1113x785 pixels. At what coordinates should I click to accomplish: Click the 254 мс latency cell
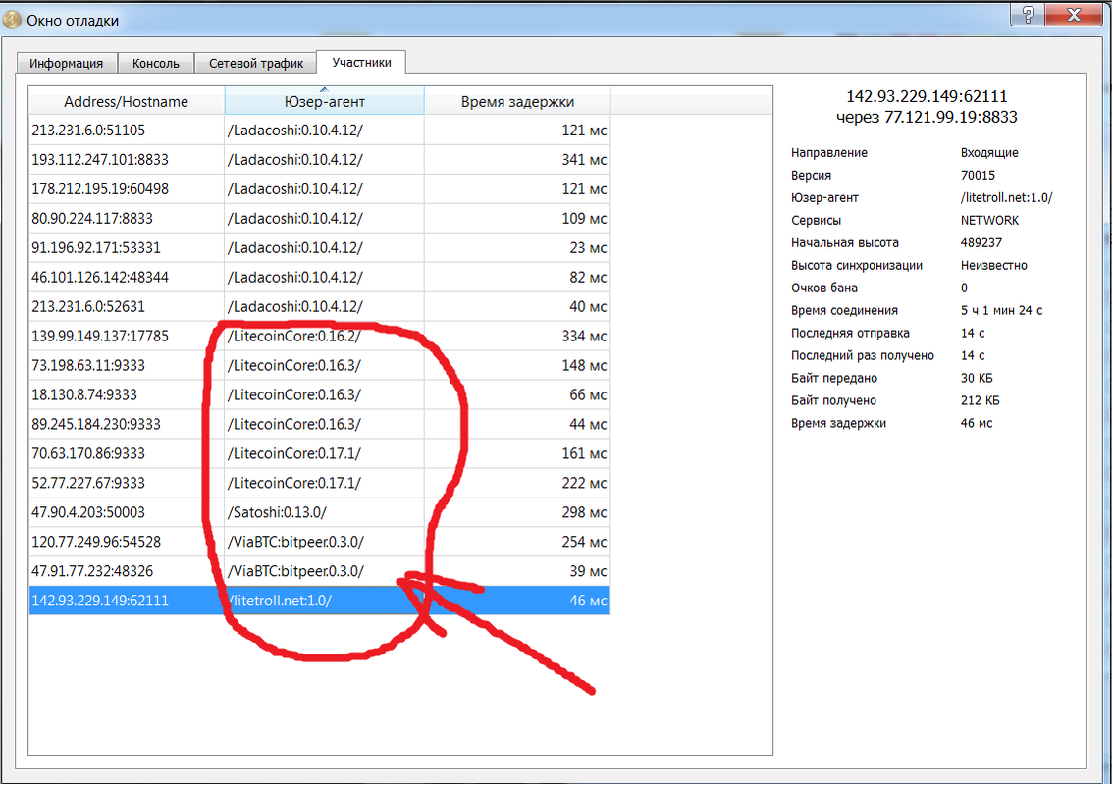click(517, 543)
